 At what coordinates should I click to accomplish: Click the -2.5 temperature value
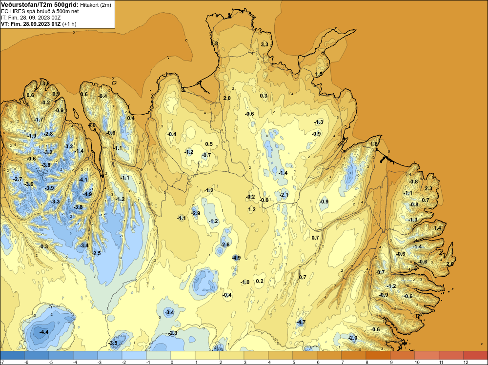click(97, 254)
